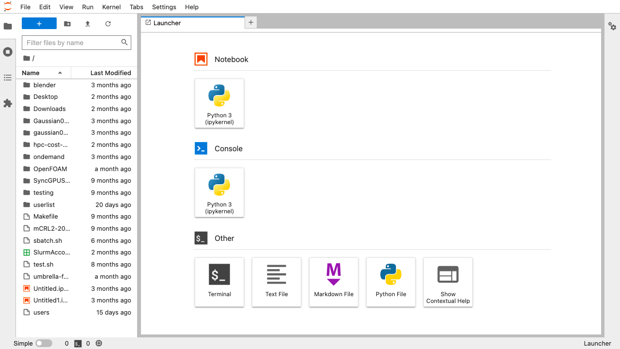Viewport: 620px width, 349px height.
Task: Select the Launcher tab
Action: coord(167,23)
